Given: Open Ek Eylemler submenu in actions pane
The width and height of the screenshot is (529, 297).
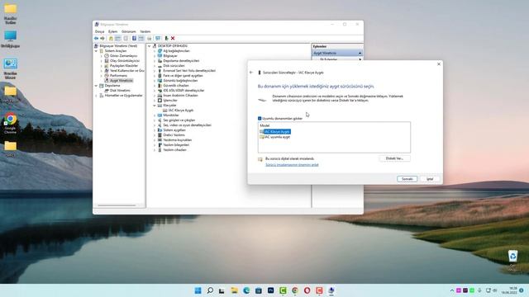Looking at the screenshot, I should click(337, 59).
